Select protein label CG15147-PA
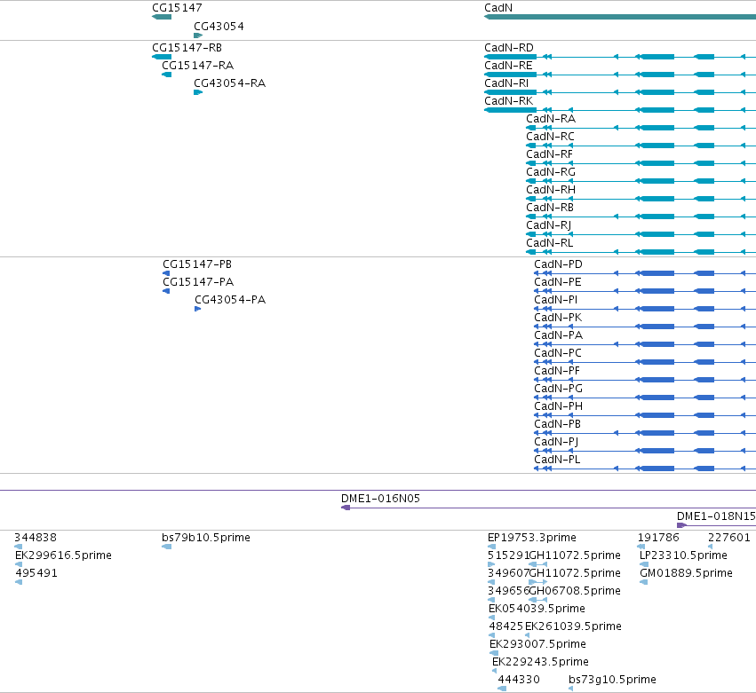This screenshot has width=756, height=693. pos(198,282)
